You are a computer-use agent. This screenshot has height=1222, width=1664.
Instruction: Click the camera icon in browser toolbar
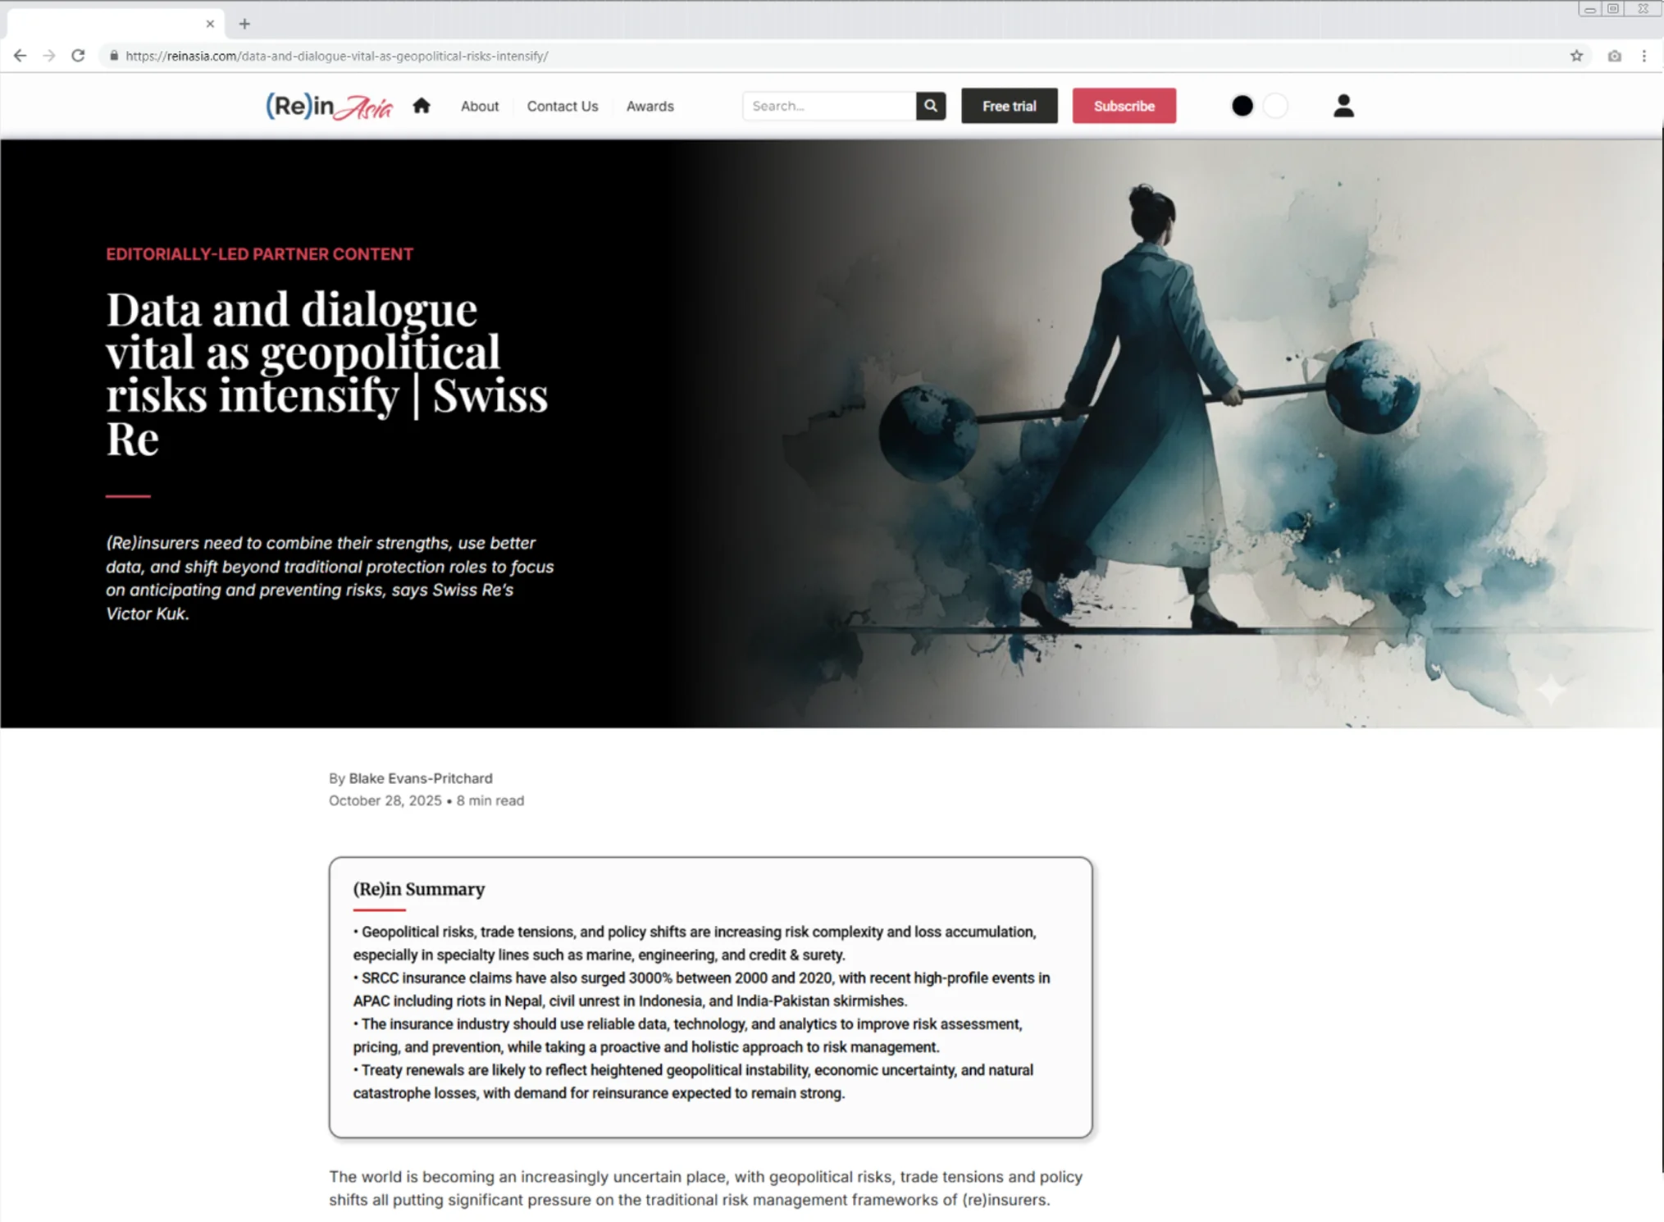pyautogui.click(x=1614, y=56)
